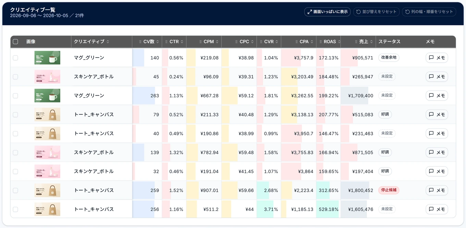Open the 未設定 status for the ¥1,605,476 row

click(x=387, y=209)
